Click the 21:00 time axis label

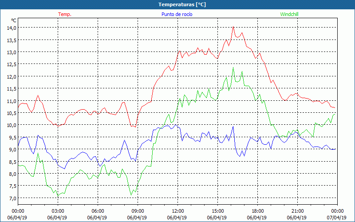tap(297, 211)
